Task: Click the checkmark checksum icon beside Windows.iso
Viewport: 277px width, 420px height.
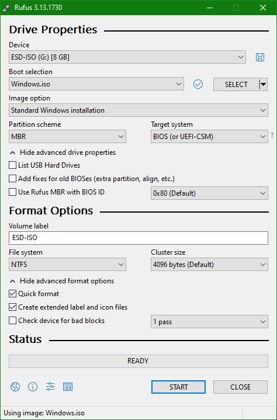Action: point(198,84)
